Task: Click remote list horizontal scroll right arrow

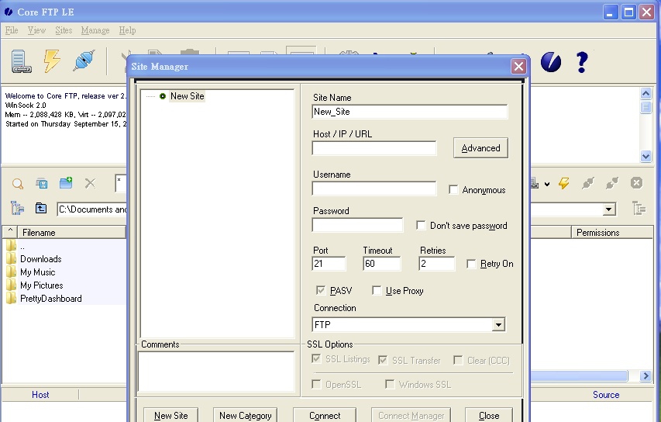Action: coord(646,375)
